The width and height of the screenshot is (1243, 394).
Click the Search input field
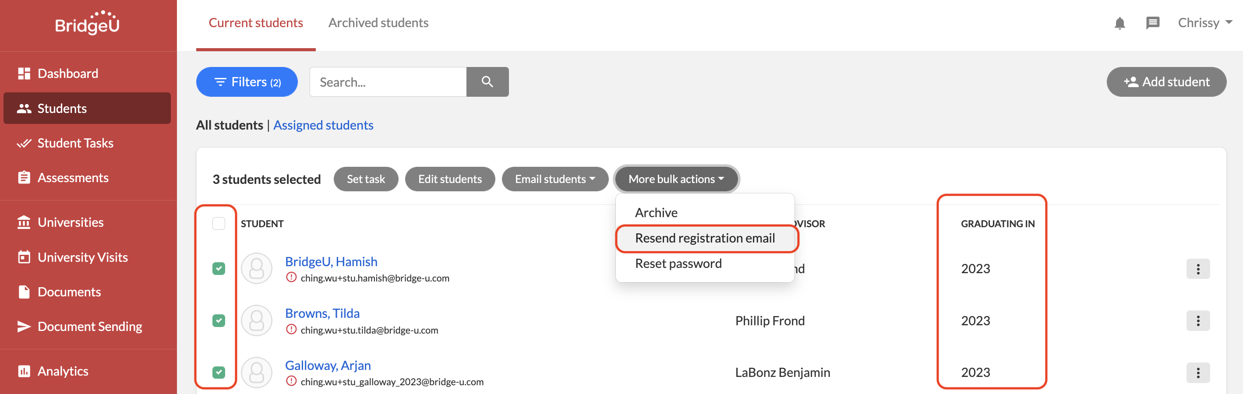point(388,82)
